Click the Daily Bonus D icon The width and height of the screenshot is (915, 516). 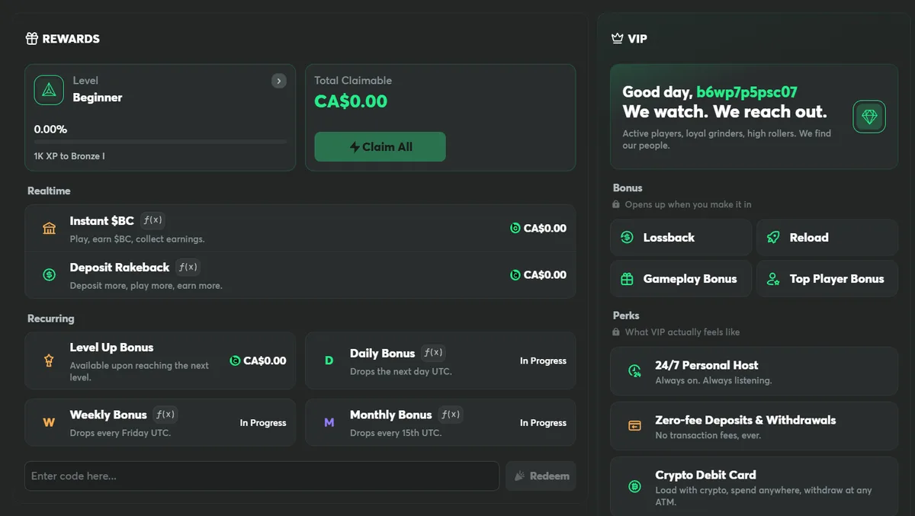(x=329, y=361)
